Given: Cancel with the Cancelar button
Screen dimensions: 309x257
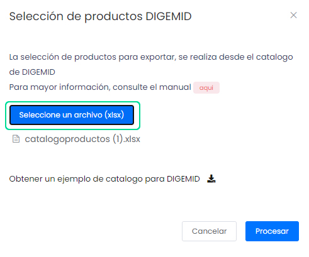Looking at the screenshot, I should (209, 231).
